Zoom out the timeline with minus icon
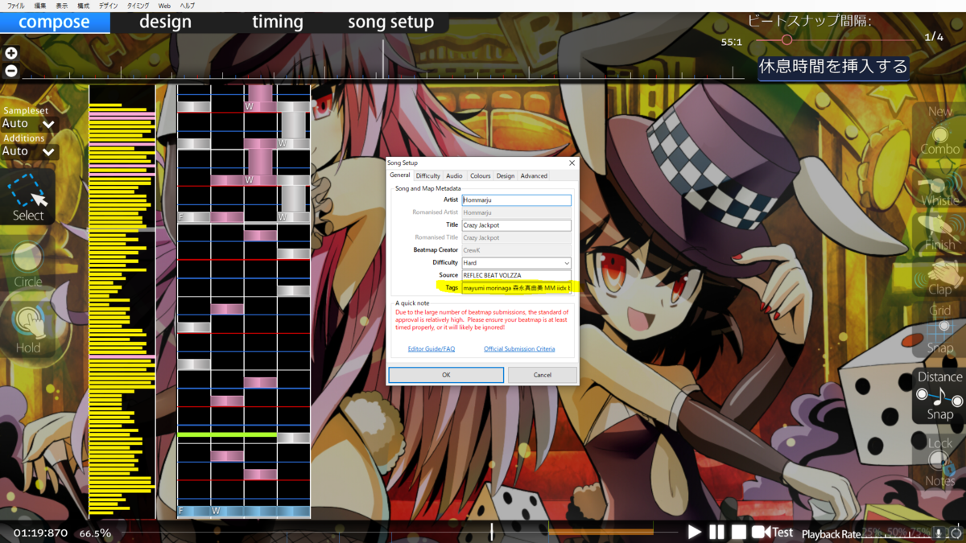Image resolution: width=966 pixels, height=543 pixels. 10,70
